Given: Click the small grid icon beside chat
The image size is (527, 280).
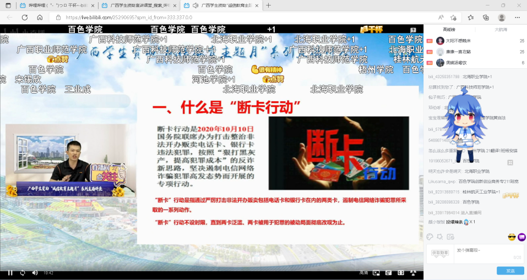Looking at the screenshot, I should pyautogui.click(x=510, y=163).
